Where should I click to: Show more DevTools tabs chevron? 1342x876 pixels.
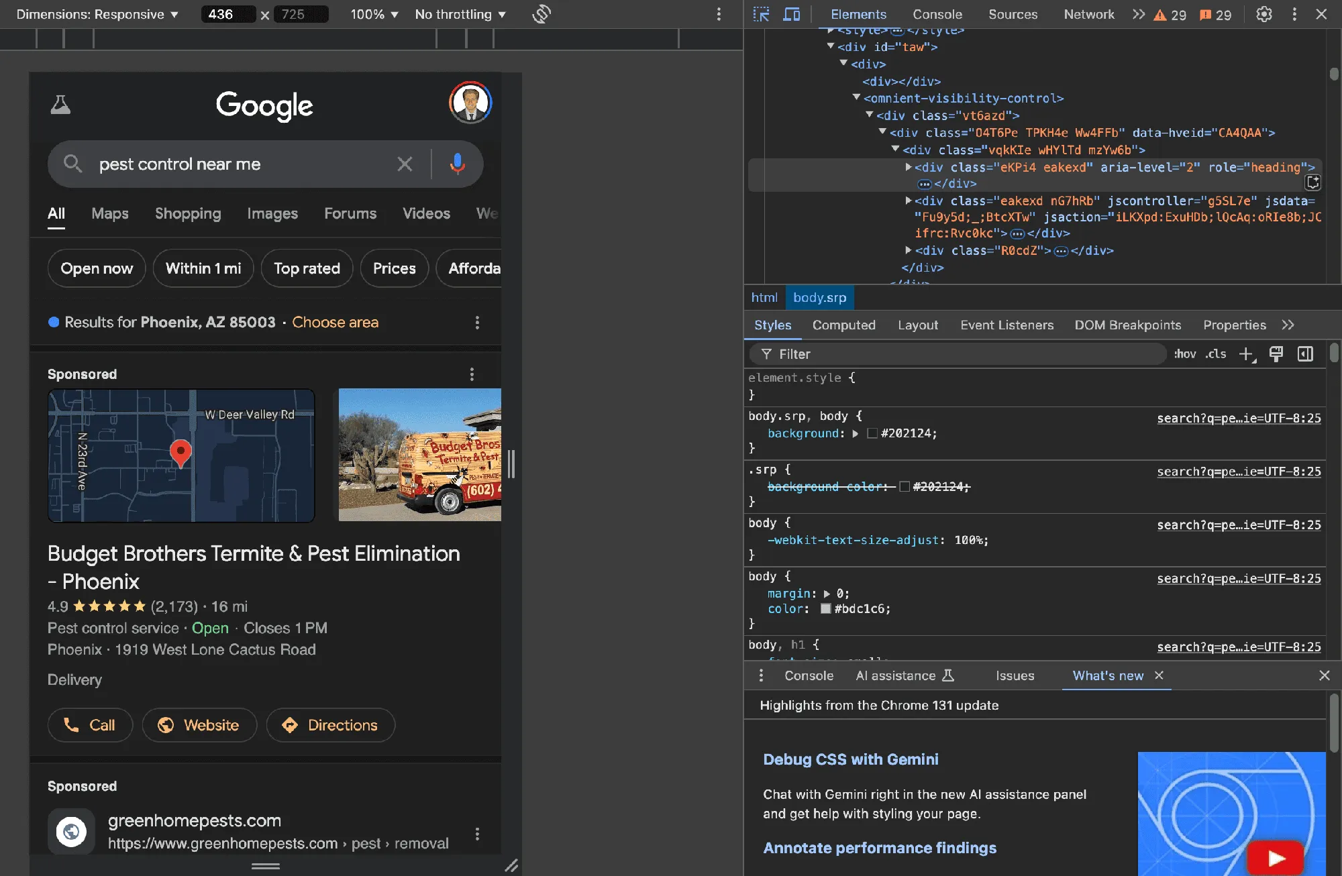[1139, 14]
